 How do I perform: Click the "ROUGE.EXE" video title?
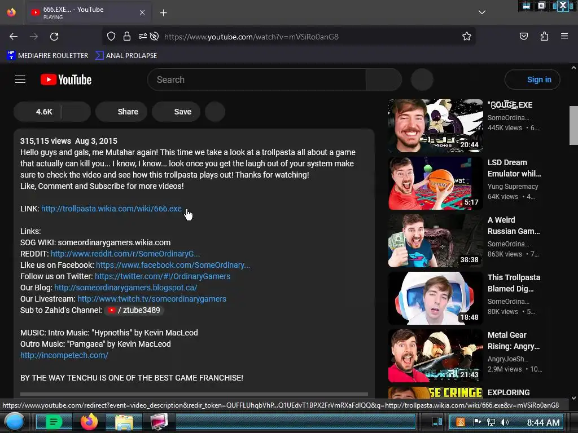(510, 105)
